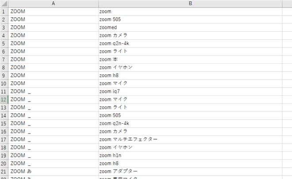
Task: Click cell A2 'ZOOM'
Action: [53, 19]
